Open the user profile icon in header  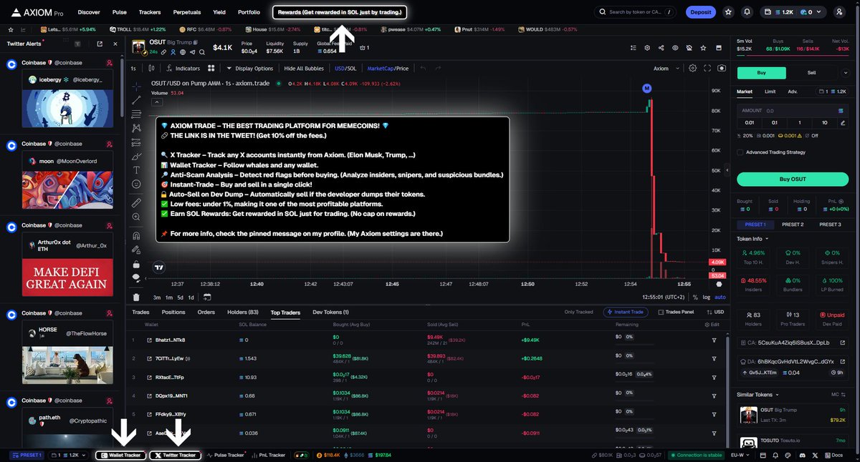pos(839,12)
